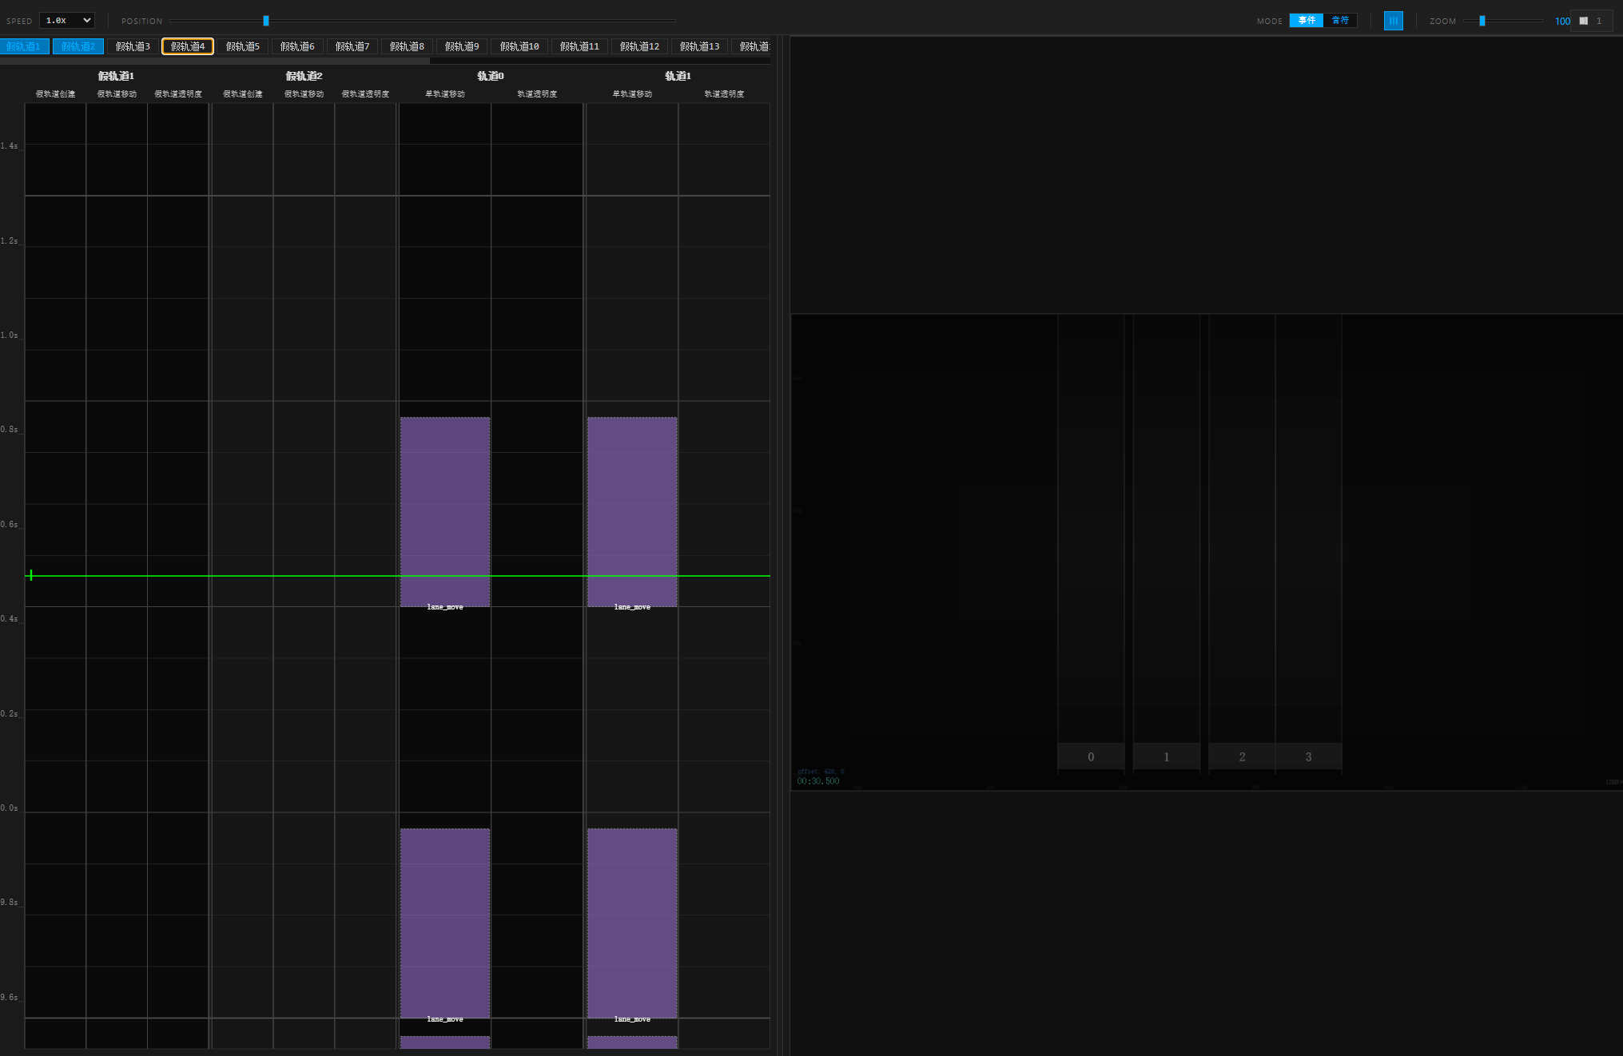1623x1056 pixels.
Task: Click lane 2 key in preview
Action: [1242, 756]
